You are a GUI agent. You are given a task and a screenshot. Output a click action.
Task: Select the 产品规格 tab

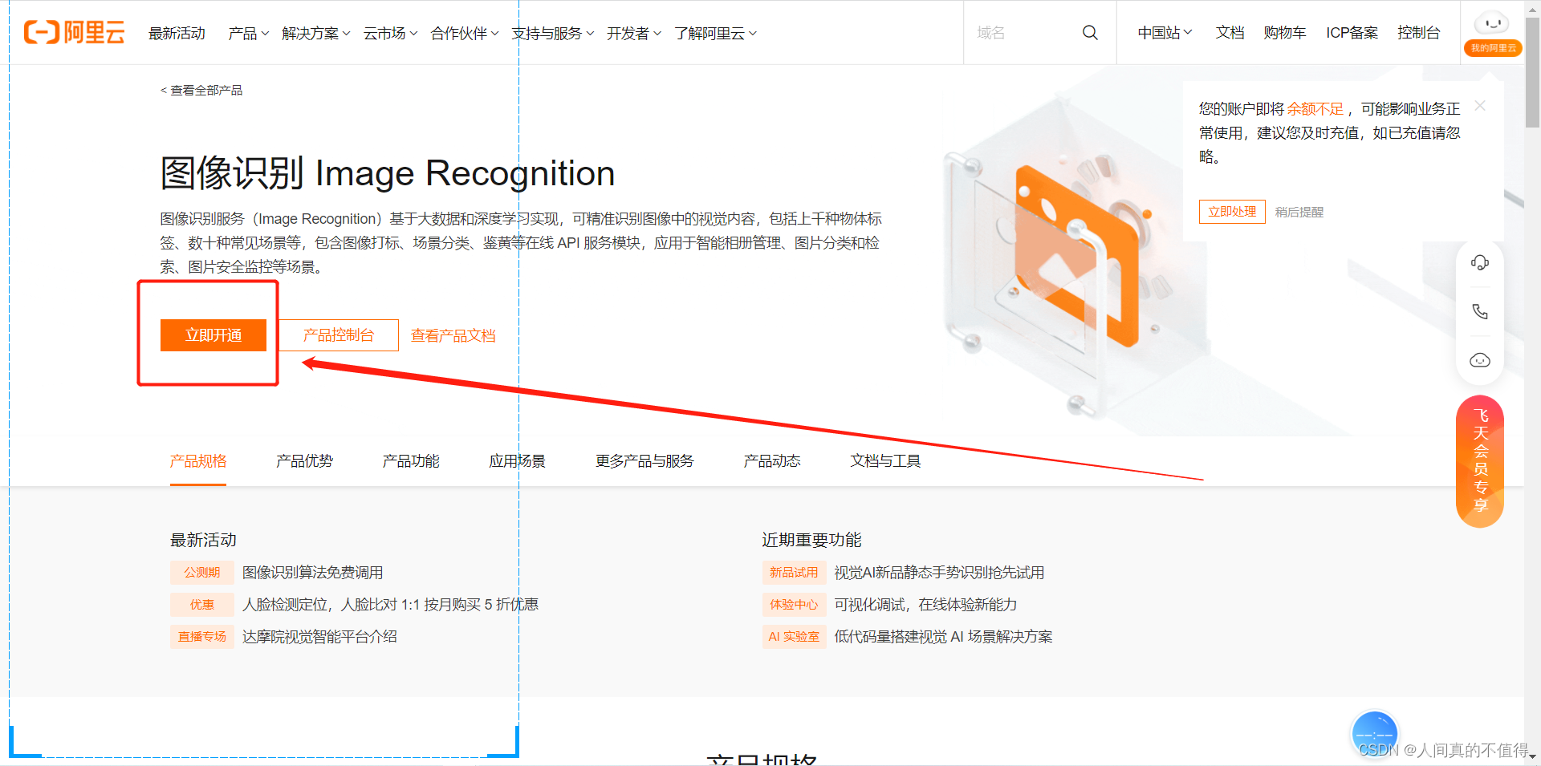click(x=198, y=461)
